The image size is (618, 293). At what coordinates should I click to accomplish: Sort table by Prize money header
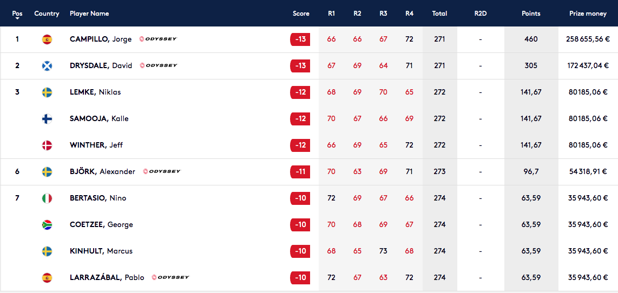(x=588, y=14)
